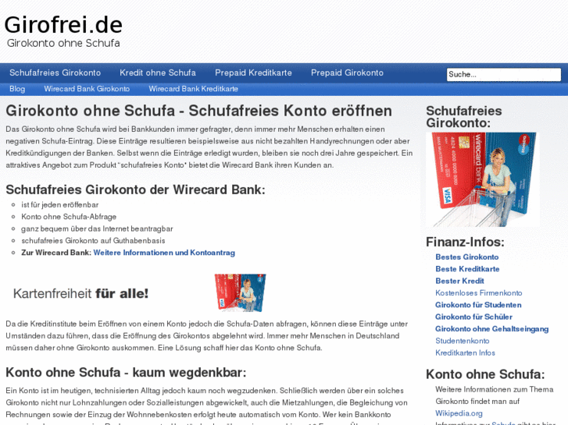Click sidebar heading 'Finanz-Infos:'
The height and width of the screenshot is (425, 568).
coord(465,242)
